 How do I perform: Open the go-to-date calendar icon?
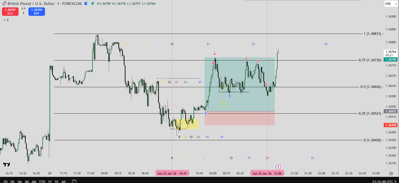(74, 181)
